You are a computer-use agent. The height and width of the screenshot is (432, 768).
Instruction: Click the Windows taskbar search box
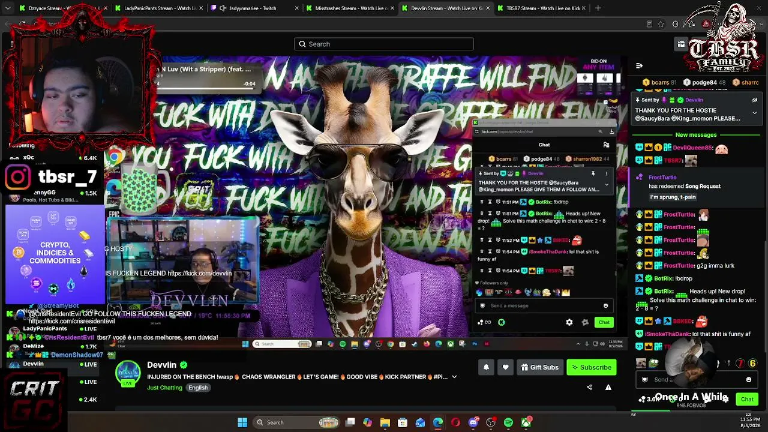click(296, 422)
